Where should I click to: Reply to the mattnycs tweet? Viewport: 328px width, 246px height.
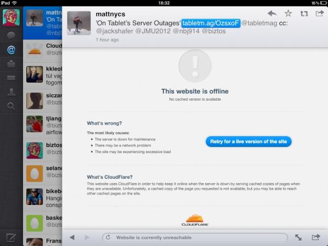point(272,14)
